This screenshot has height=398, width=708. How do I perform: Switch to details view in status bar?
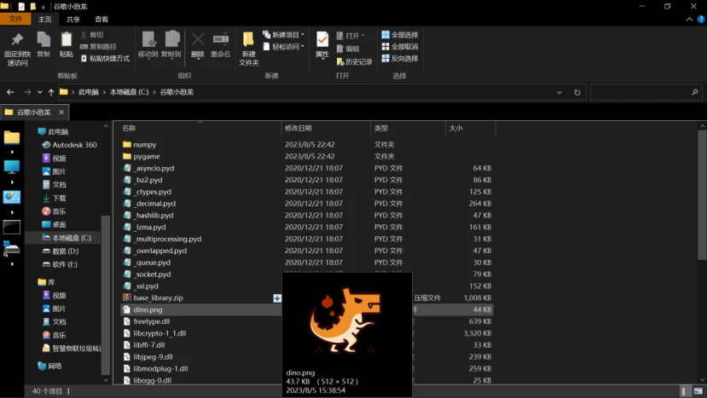click(x=684, y=391)
